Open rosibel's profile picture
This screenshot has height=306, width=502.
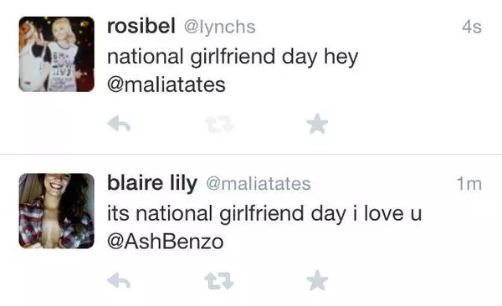coord(57,54)
